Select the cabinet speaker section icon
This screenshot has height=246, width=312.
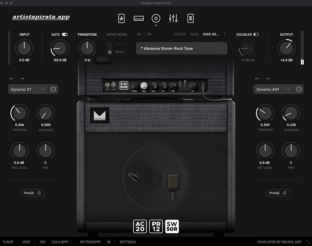click(x=156, y=18)
